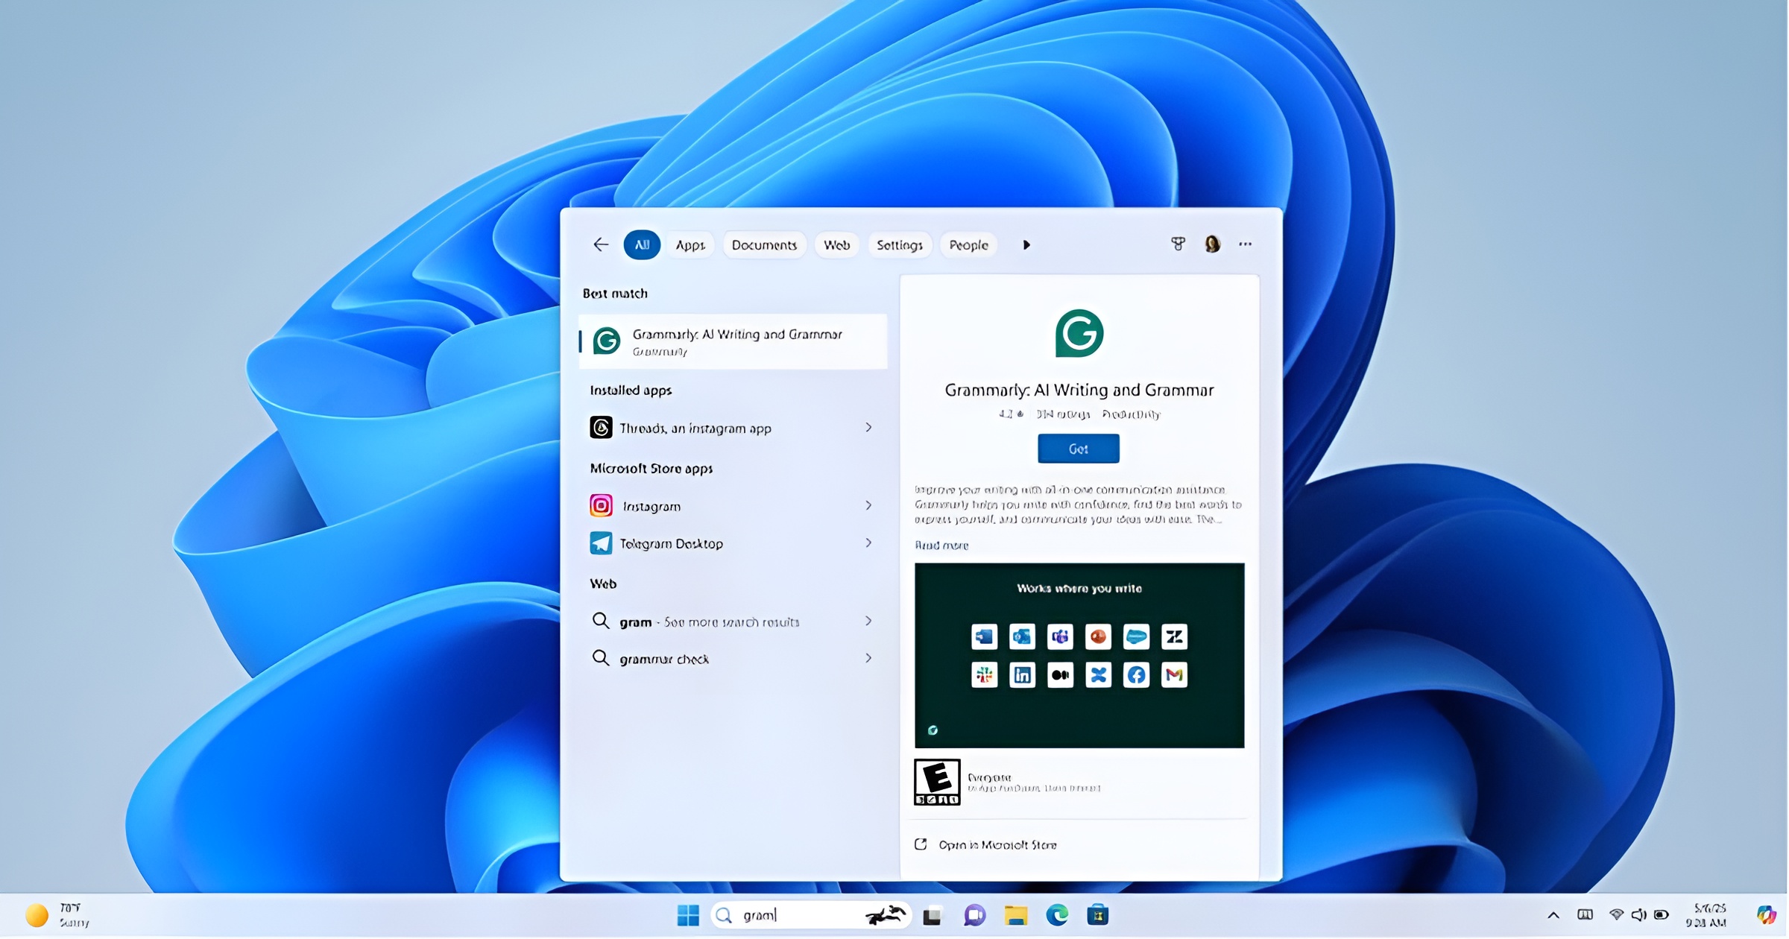The height and width of the screenshot is (939, 1789).
Task: Open the volume speaker tray icon
Action: click(1638, 914)
